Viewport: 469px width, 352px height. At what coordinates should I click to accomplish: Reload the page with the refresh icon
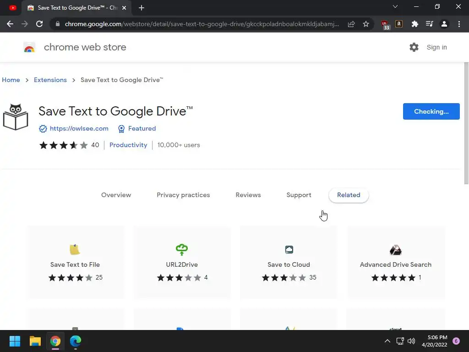[39, 24]
